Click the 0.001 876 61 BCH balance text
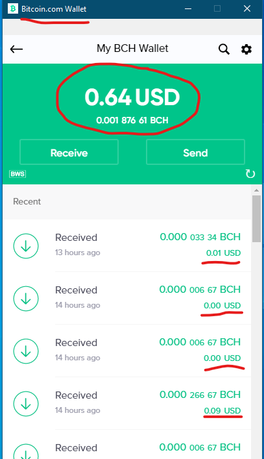This screenshot has width=264, height=459. [132, 120]
